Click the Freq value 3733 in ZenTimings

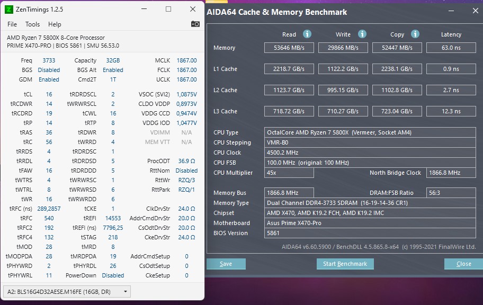[x=49, y=60]
